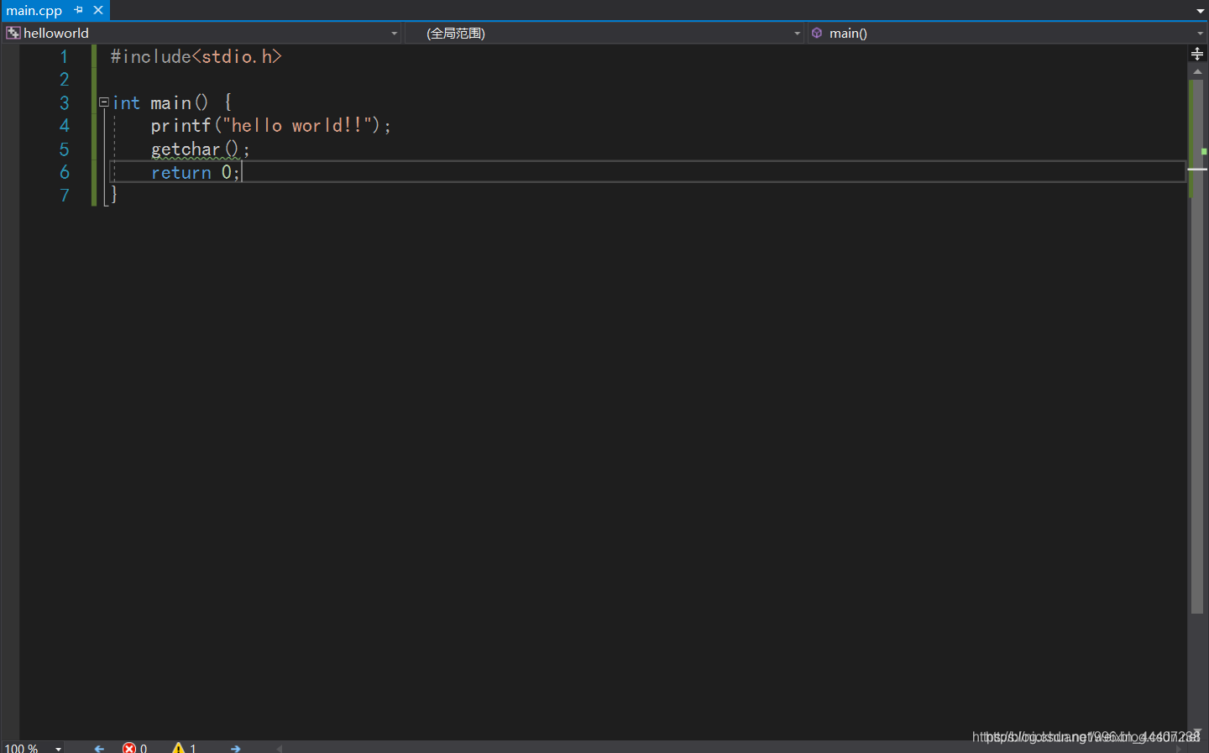
Task: Click on the printf statement text
Action: (270, 126)
